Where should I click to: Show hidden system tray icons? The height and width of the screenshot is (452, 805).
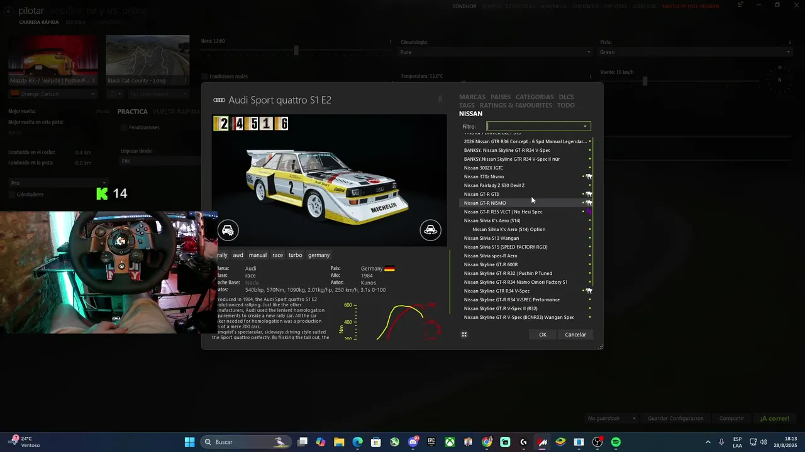pos(708,442)
